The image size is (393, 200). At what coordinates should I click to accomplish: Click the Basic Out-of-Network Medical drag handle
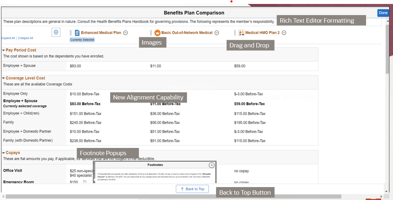151,33
